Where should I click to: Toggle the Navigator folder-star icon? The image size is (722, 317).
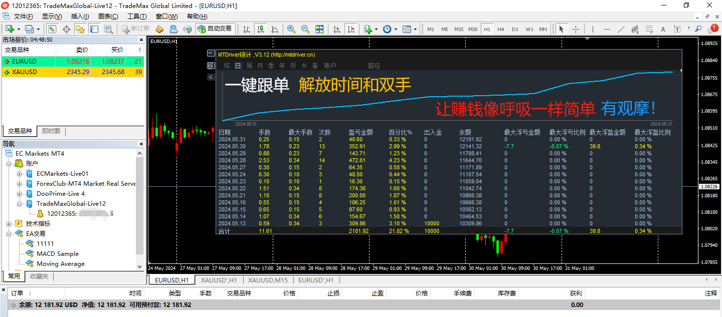pyautogui.click(x=80, y=29)
